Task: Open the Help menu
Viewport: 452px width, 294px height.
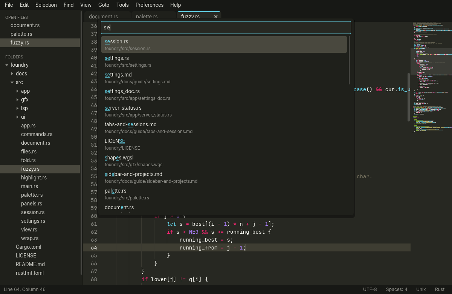Action: tap(176, 5)
